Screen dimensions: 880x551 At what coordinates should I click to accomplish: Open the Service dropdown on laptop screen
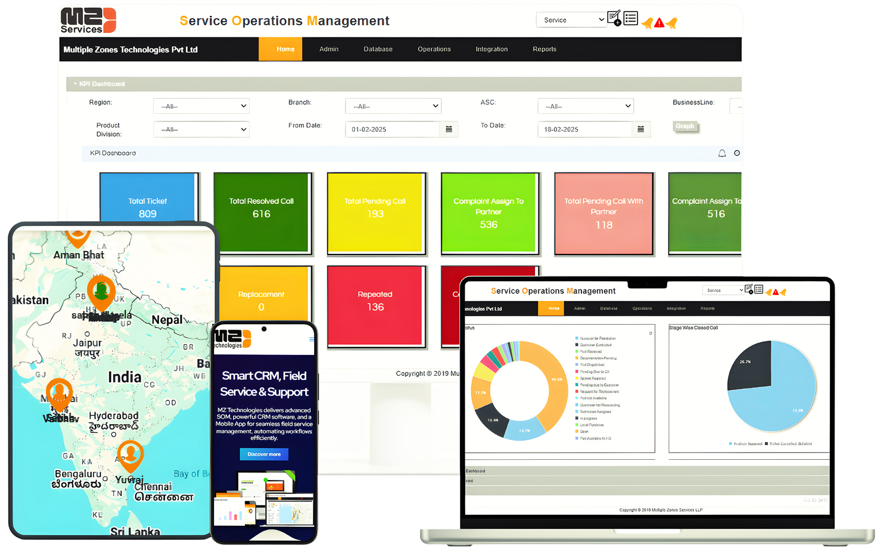(x=723, y=290)
